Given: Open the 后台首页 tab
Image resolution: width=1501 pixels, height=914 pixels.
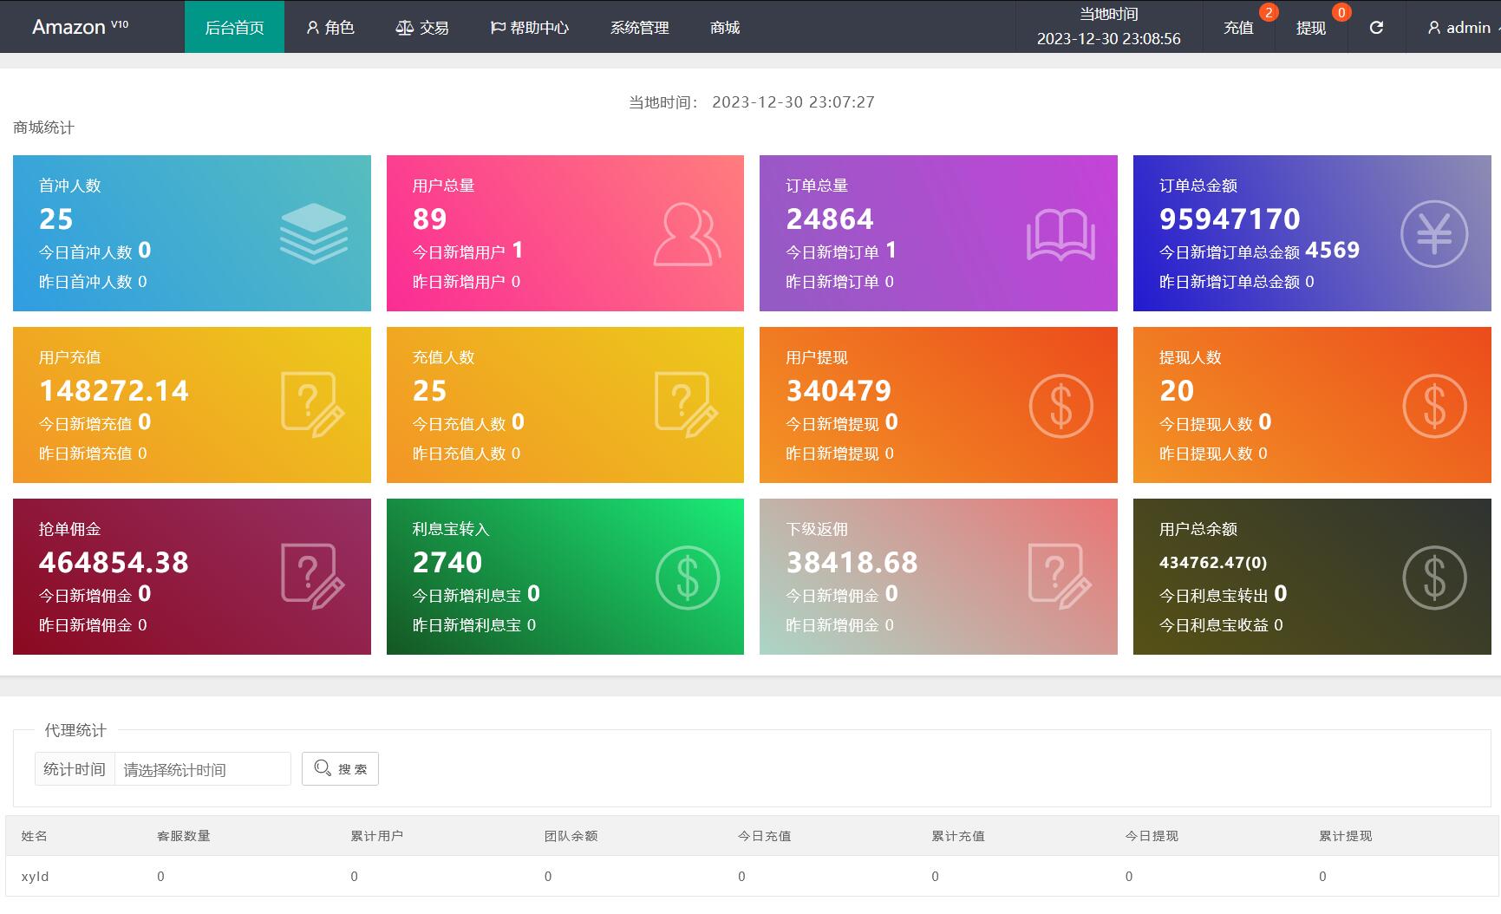Looking at the screenshot, I should coord(234,27).
